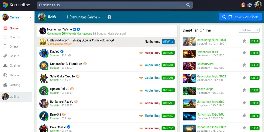The image size is (264, 132).
Task: Click the Hoky avatar in the blue bar
Action: point(42,17)
